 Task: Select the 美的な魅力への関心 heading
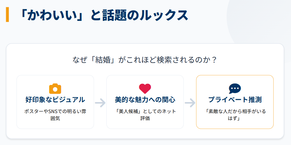click(x=145, y=100)
